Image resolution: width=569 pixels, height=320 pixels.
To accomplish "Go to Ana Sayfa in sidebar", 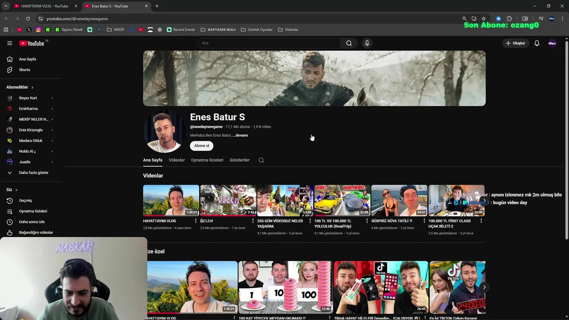I will click(x=27, y=59).
